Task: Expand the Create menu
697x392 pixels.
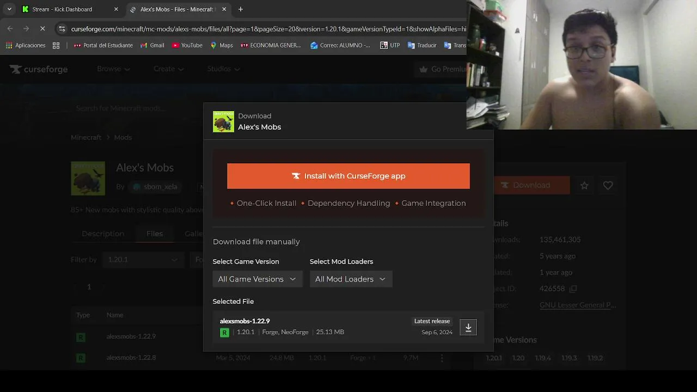Action: point(168,69)
